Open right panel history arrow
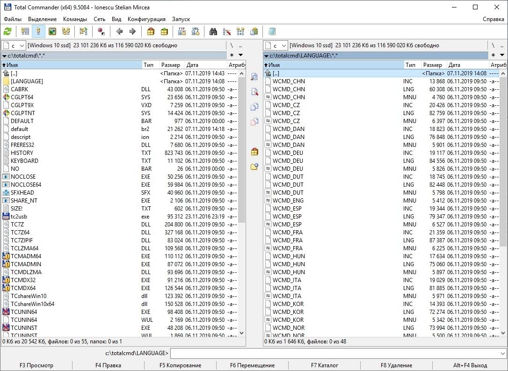Image resolution: width=508 pixels, height=371 pixels. coord(502,55)
